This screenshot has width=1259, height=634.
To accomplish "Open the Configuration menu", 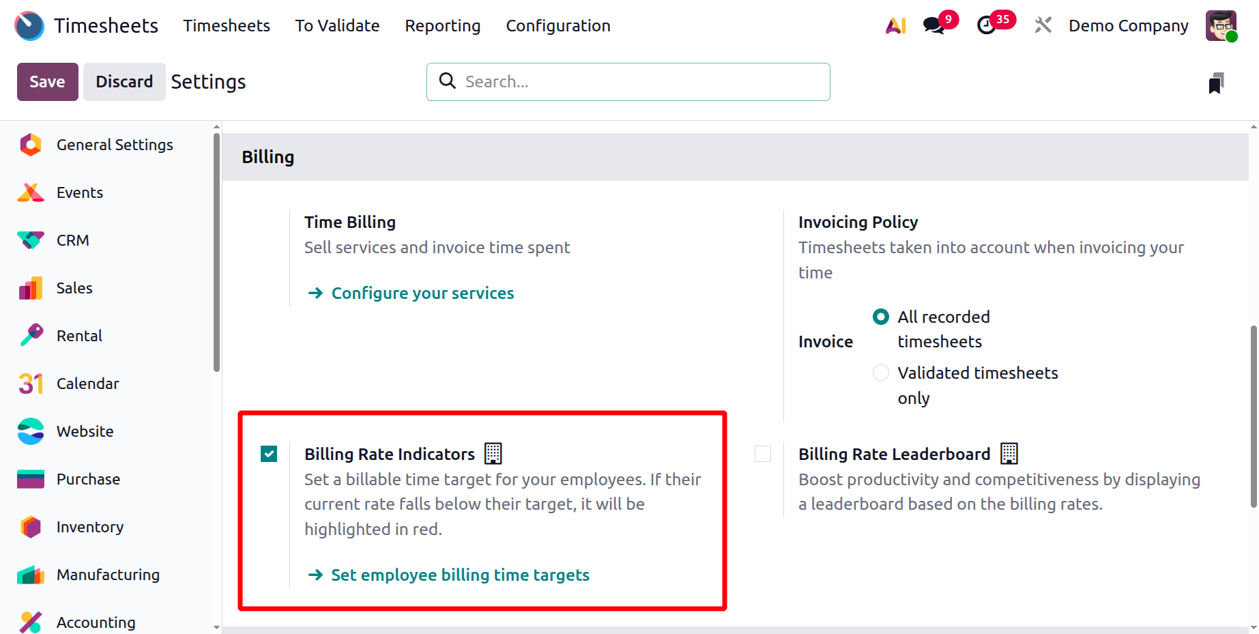I will (558, 26).
